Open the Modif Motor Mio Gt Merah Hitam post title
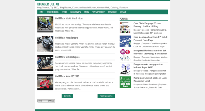 (69, 18)
